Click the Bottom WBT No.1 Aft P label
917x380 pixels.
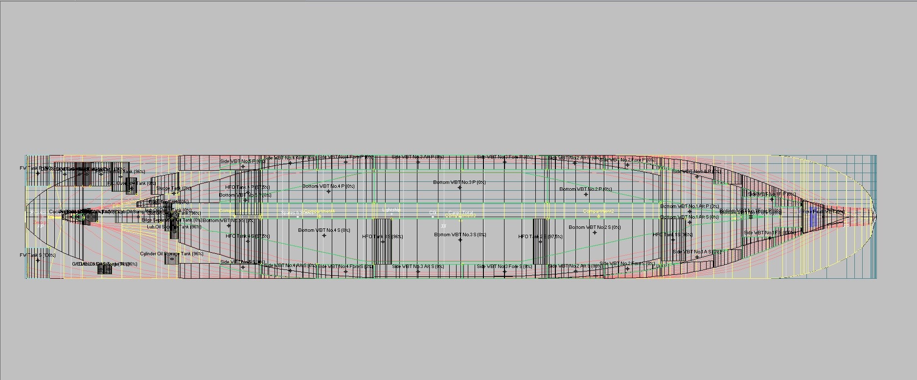[x=689, y=206]
